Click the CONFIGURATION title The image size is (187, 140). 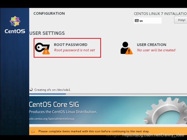pos(49,13)
